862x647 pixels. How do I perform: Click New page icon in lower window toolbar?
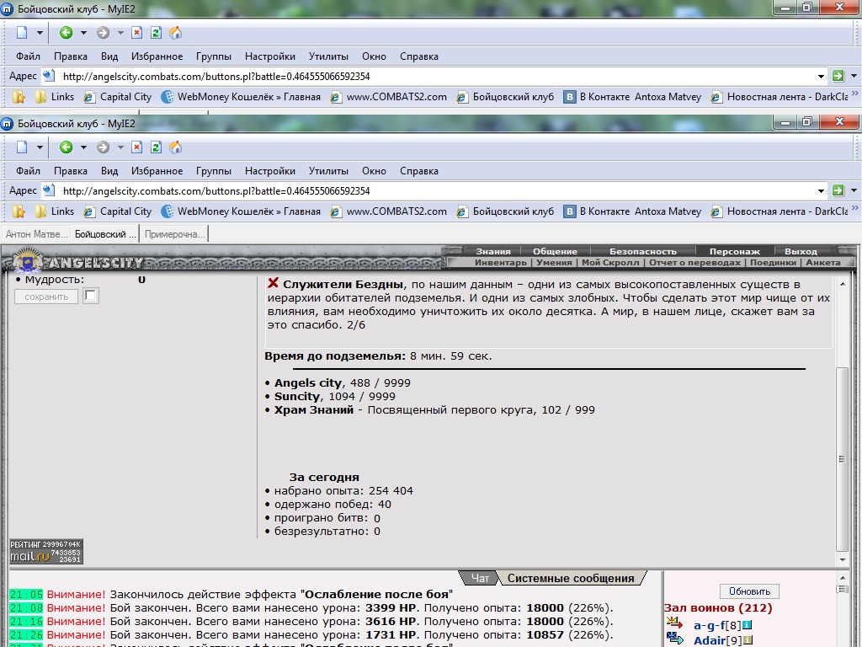22,147
